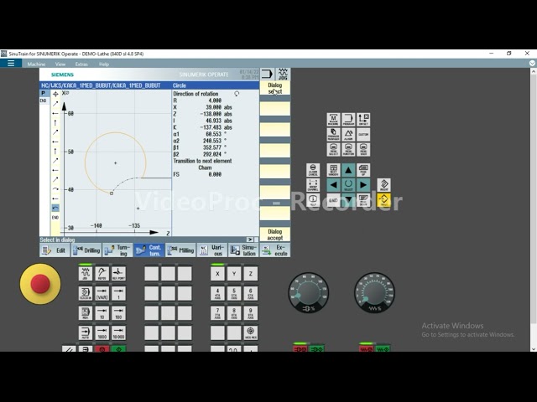
Task: Click the R radius value 4.000
Action: (215, 100)
